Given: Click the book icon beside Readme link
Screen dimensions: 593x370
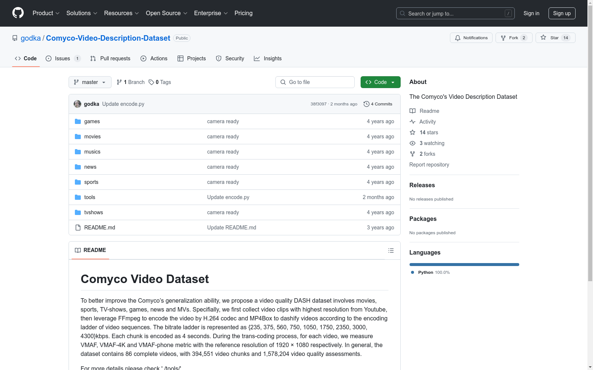Looking at the screenshot, I should [413, 111].
